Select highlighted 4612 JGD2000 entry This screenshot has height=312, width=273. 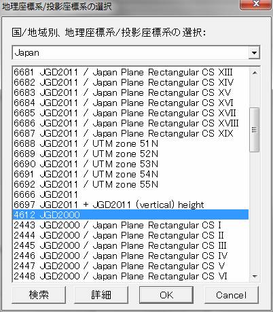pyautogui.click(x=130, y=215)
